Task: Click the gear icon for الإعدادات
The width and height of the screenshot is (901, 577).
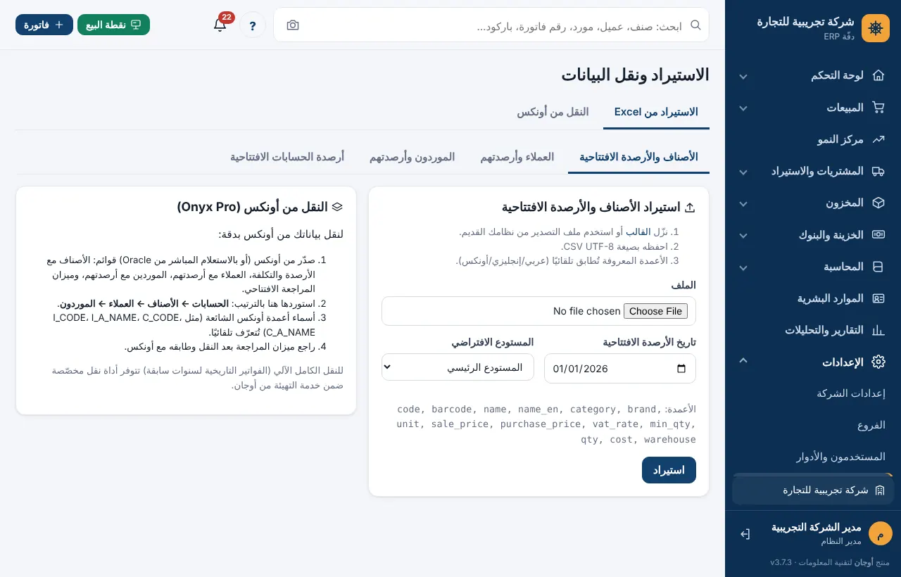Action: [x=878, y=362]
